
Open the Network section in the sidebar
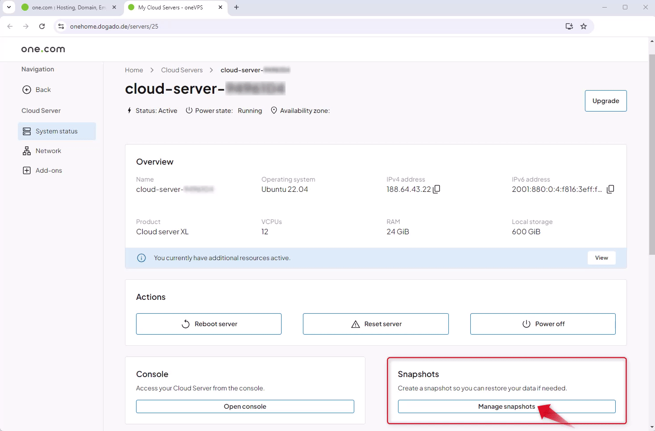pos(48,150)
